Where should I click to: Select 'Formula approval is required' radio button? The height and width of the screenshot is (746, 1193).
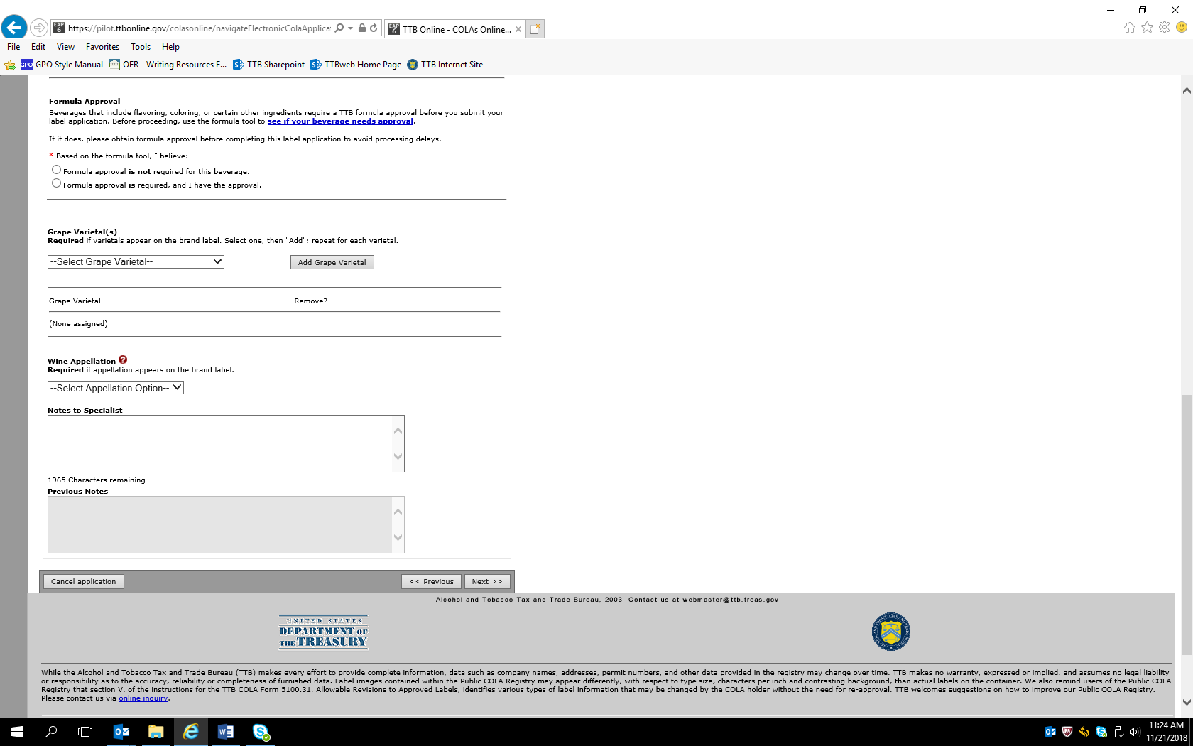tap(57, 183)
